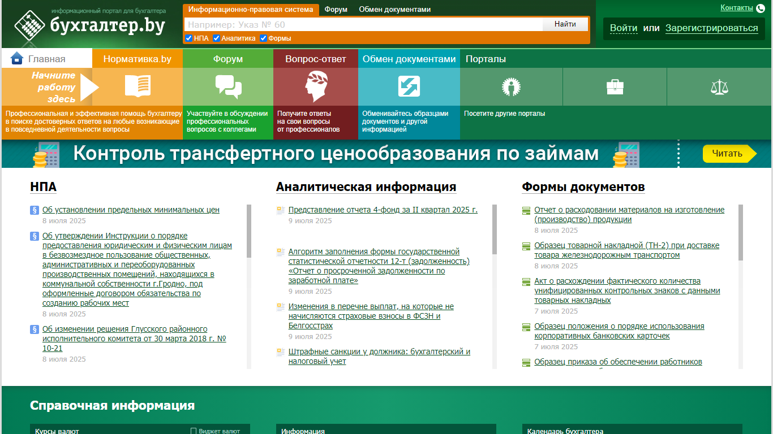
Task: Click calculator icon right of the banner title
Action: (x=626, y=154)
